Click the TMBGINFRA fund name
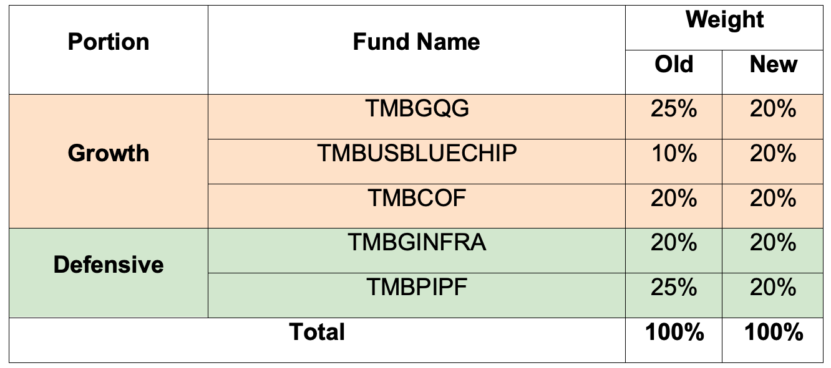Image resolution: width=831 pixels, height=368 pixels. 417,242
